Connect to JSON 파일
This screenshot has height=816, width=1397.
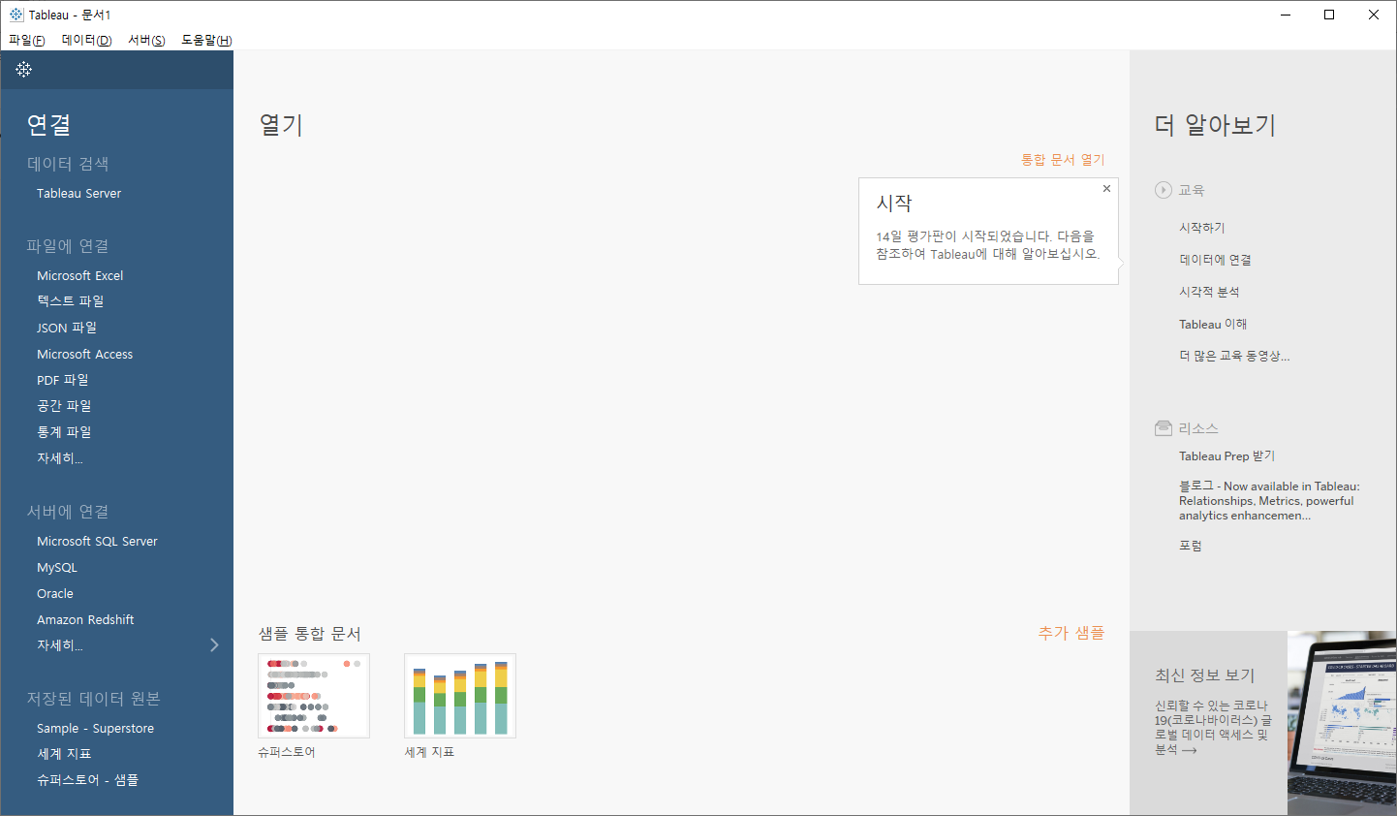point(67,328)
